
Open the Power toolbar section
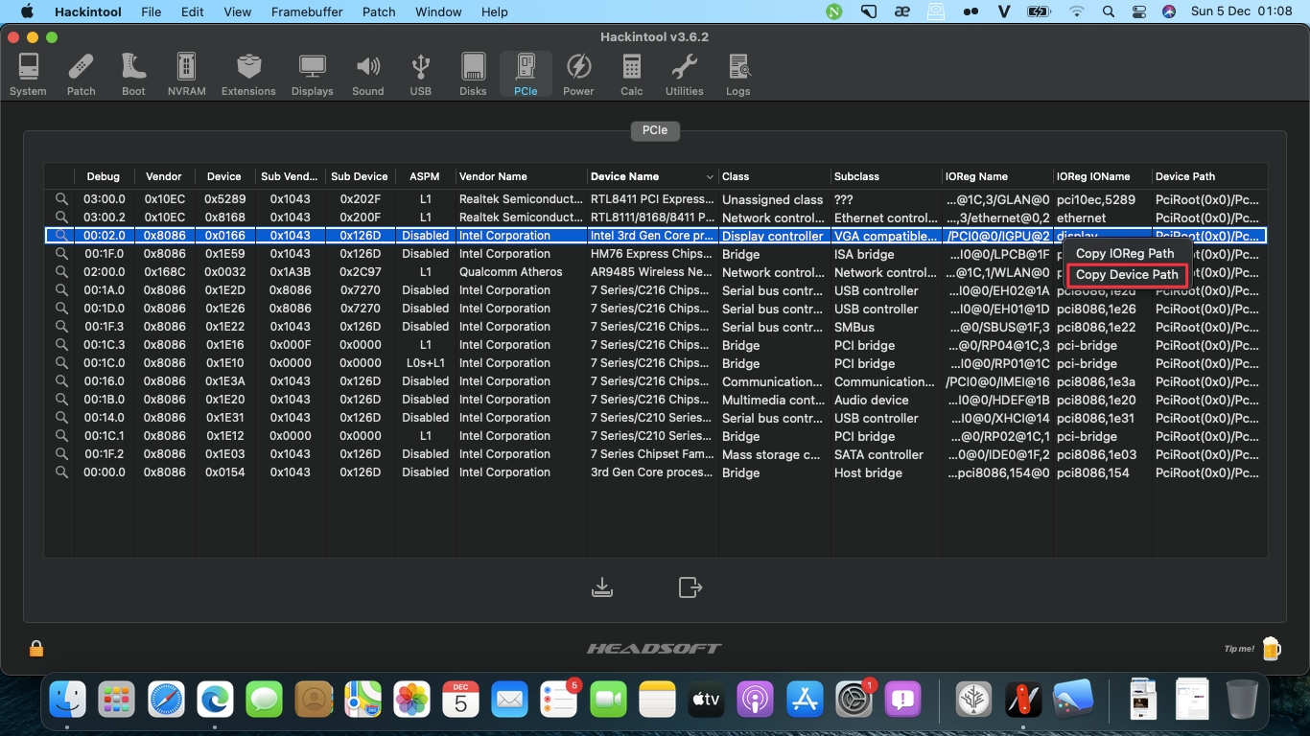tap(578, 75)
